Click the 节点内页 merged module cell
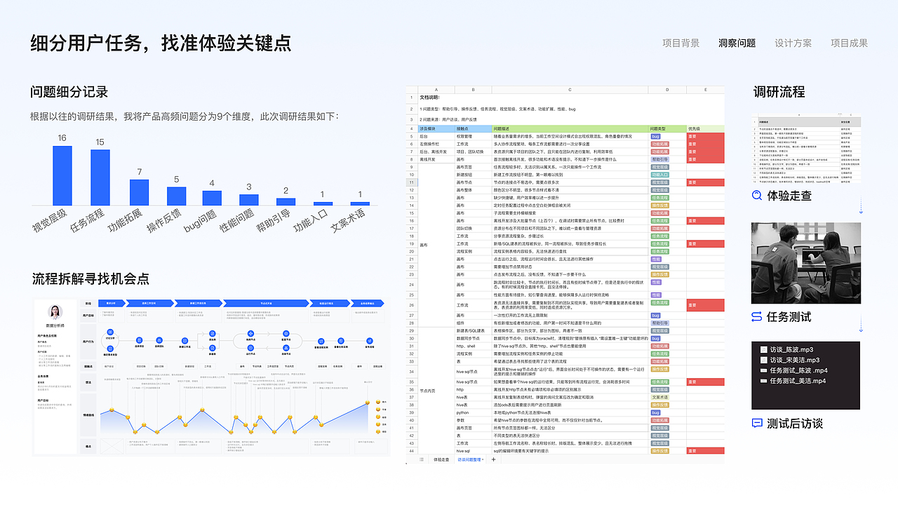Image resolution: width=898 pixels, height=505 pixels. pos(436,391)
